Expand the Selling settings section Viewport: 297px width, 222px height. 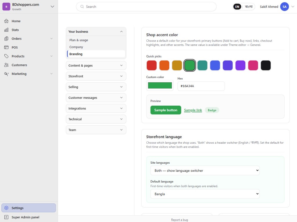coord(96,87)
